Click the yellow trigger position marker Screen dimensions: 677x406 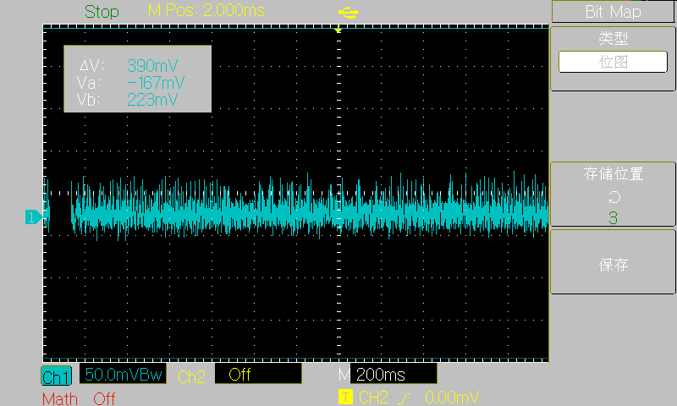click(x=338, y=30)
